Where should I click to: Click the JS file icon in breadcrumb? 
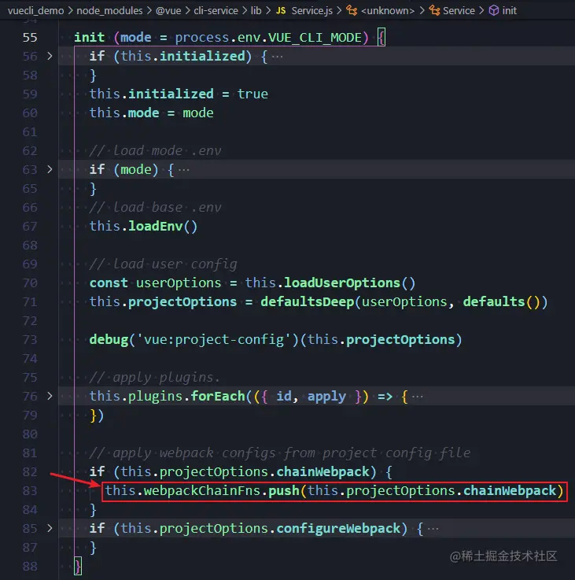(281, 11)
